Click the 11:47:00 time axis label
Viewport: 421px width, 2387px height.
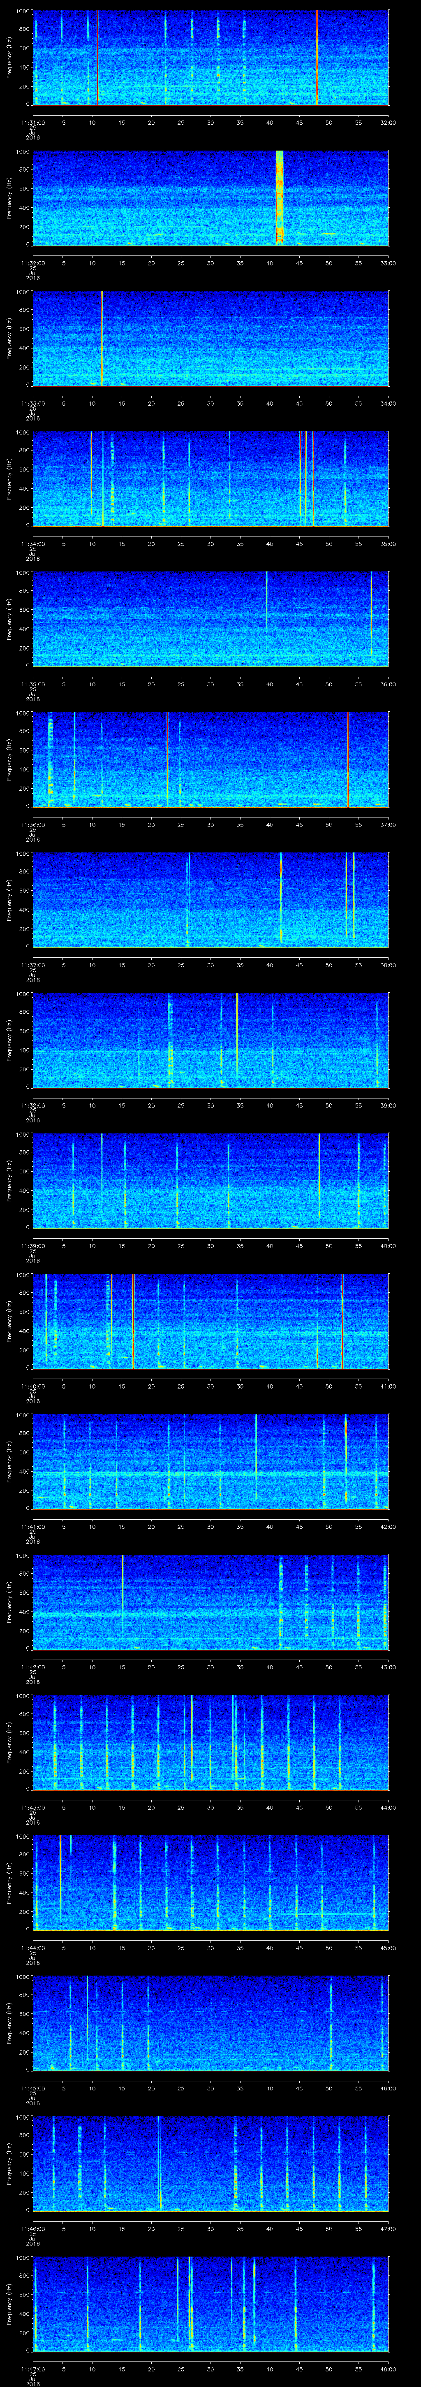(33, 2369)
